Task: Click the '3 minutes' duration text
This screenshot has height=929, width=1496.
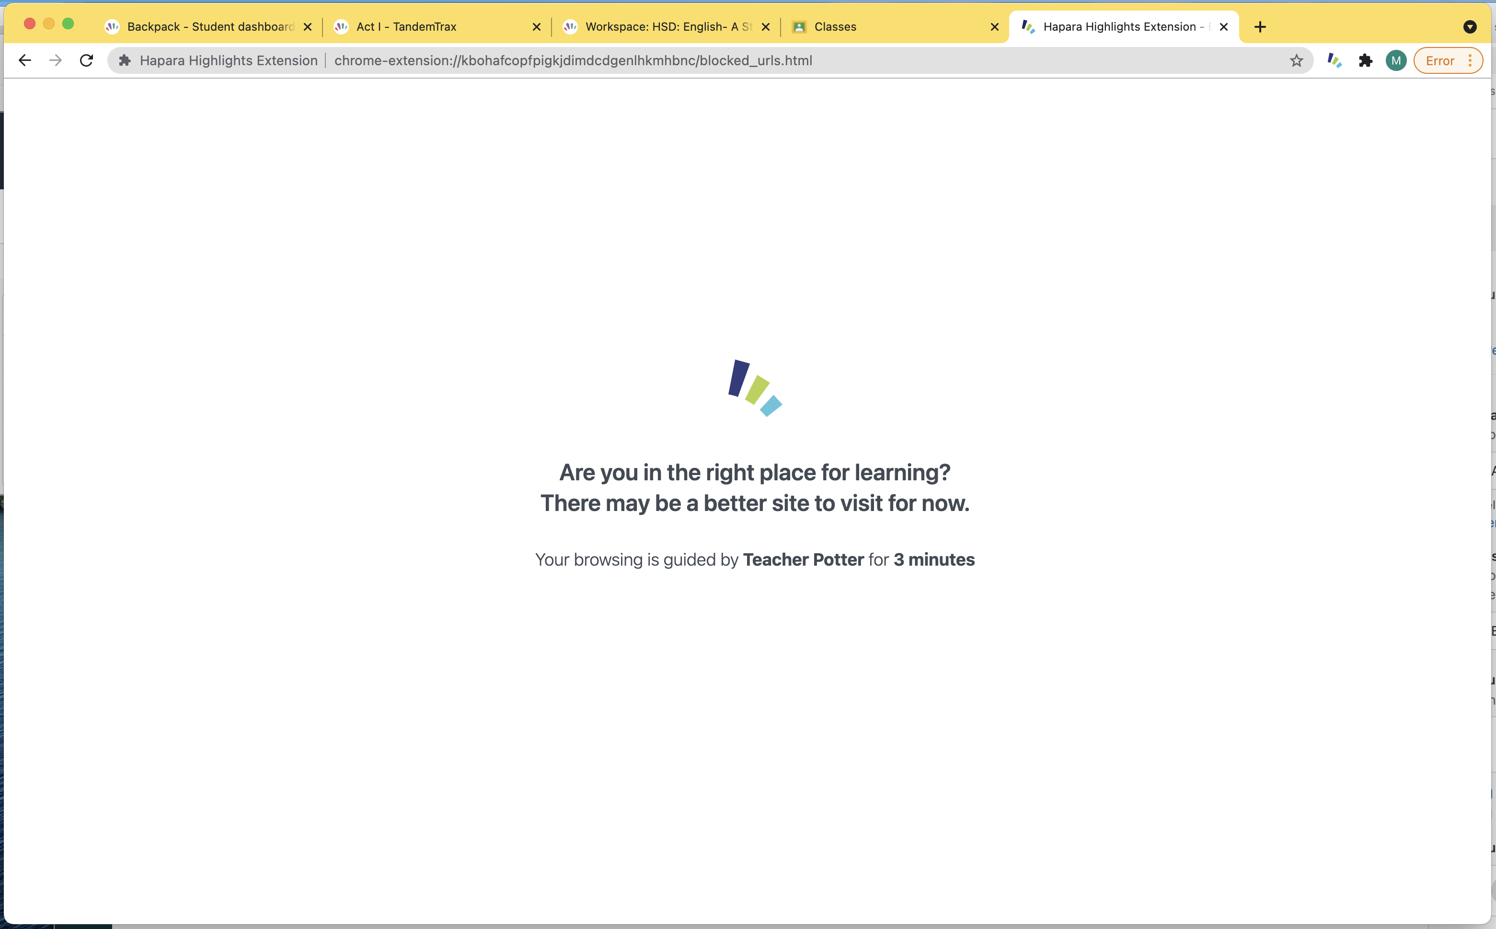Action: [934, 560]
